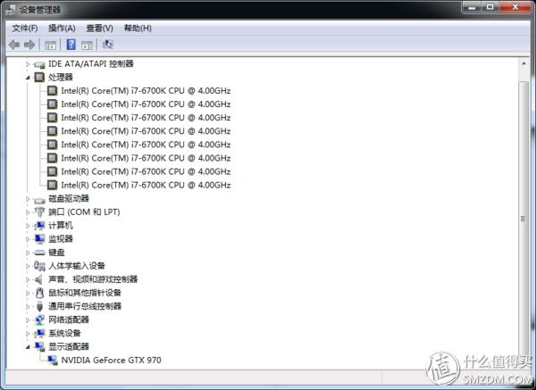
Task: Expand the 声音、视频和游戏控制器 node
Action: point(28,279)
